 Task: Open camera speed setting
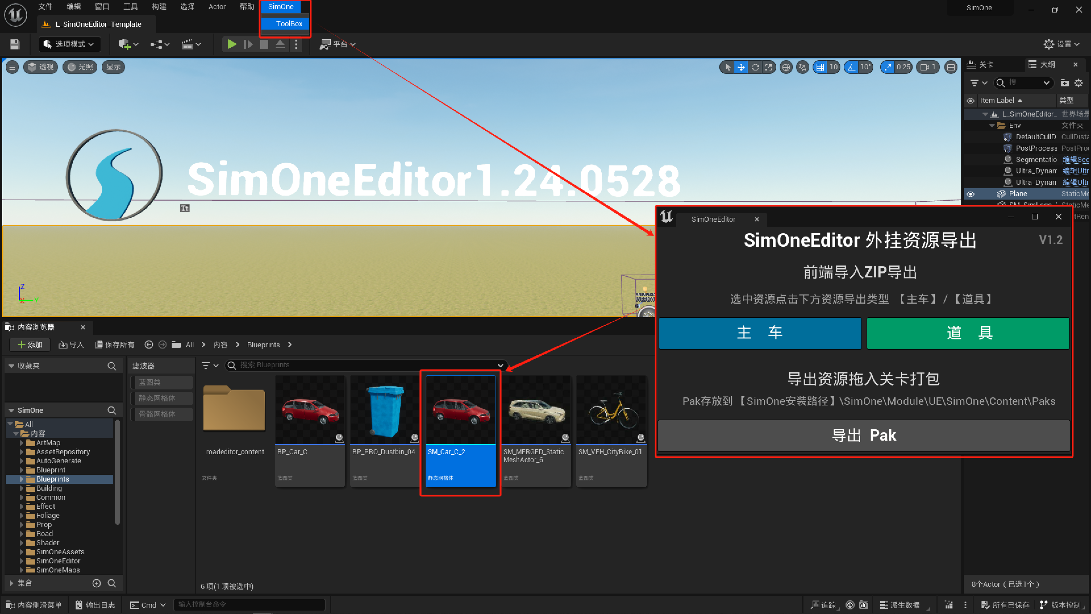(928, 67)
